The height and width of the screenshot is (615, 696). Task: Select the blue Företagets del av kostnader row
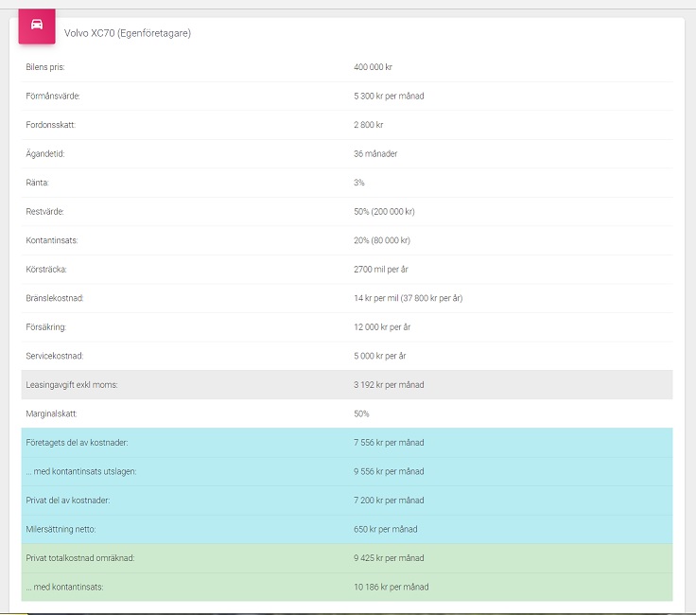[346, 443]
